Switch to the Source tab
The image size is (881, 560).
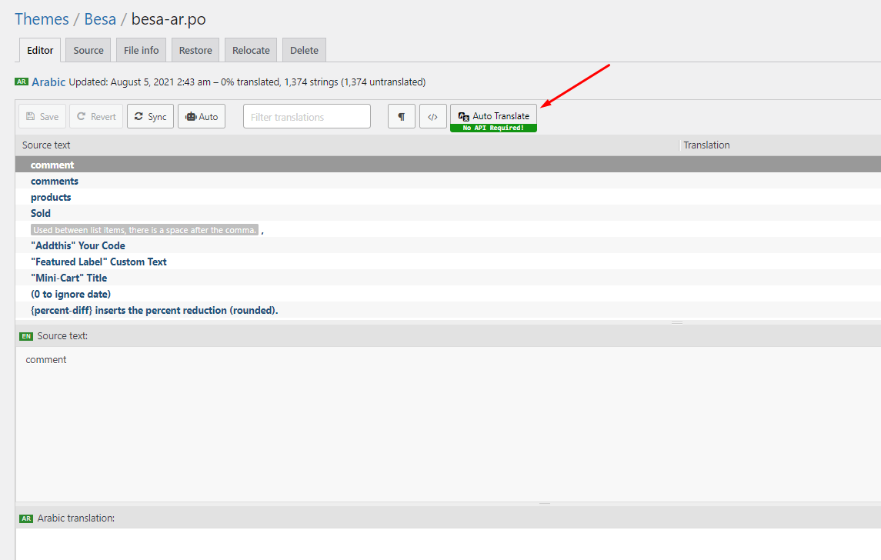pyautogui.click(x=88, y=50)
